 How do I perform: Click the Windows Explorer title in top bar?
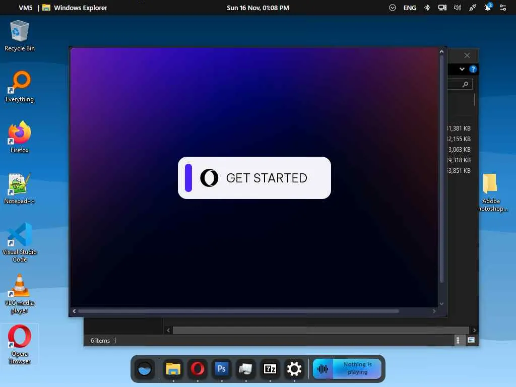point(80,8)
